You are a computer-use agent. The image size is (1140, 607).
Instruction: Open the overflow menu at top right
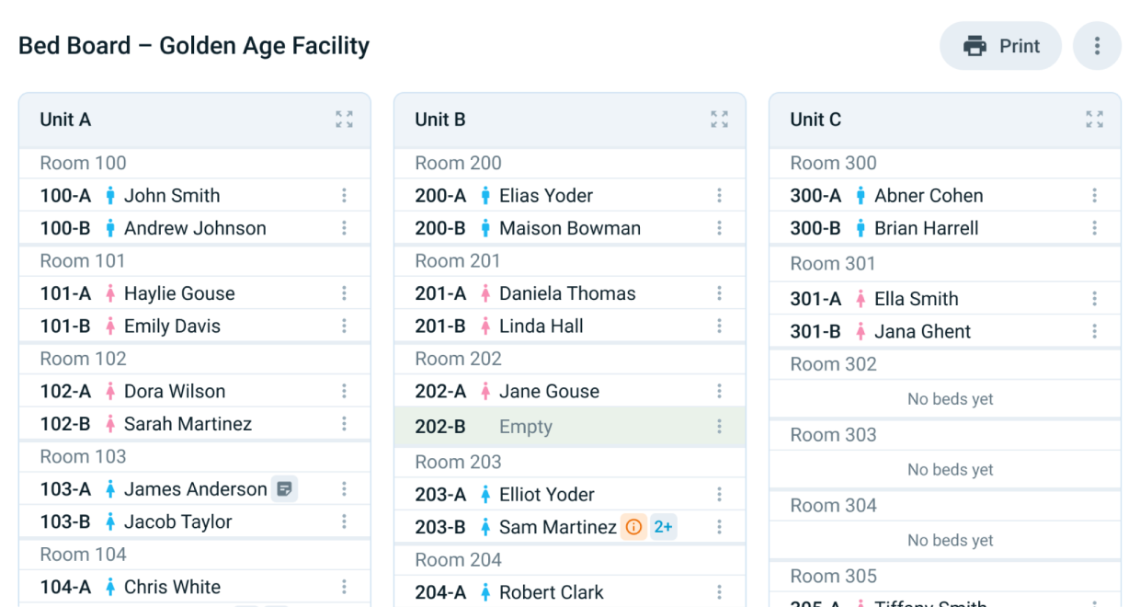tap(1098, 45)
